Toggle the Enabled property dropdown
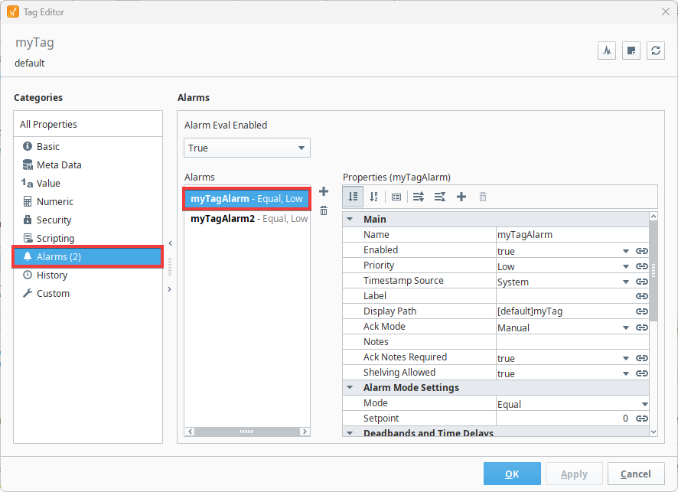 [x=626, y=251]
